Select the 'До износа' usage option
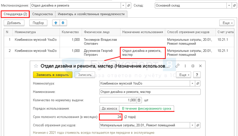The image size is (238, 136). click(109, 108)
